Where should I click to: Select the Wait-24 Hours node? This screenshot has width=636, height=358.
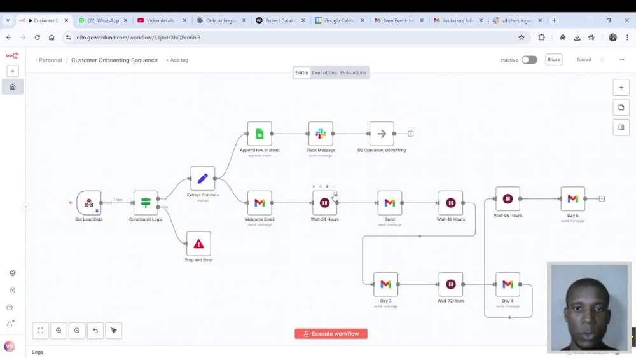(x=324, y=203)
